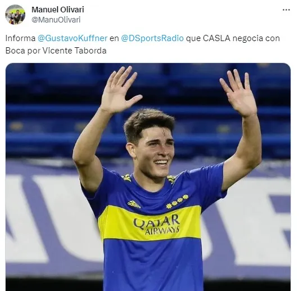Image resolution: width=299 pixels, height=291 pixels.
Task: Click Manuel Olivari's profile avatar
Action: point(15,15)
